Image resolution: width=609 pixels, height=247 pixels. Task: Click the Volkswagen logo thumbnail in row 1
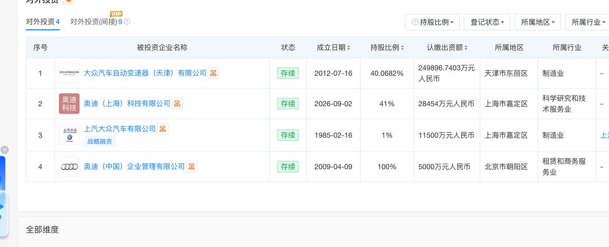69,73
